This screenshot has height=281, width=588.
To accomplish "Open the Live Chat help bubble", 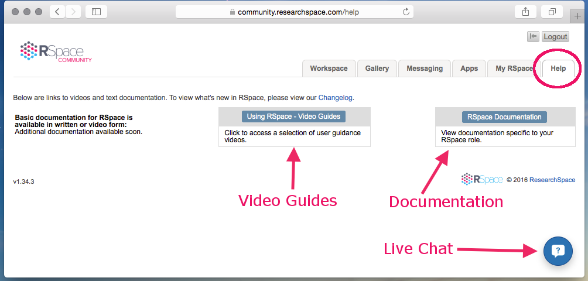I will click(558, 251).
